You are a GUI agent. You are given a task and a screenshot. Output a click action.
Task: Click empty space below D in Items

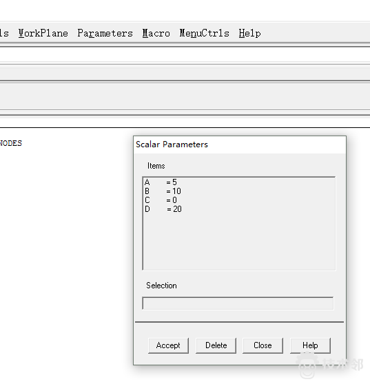pos(239,242)
